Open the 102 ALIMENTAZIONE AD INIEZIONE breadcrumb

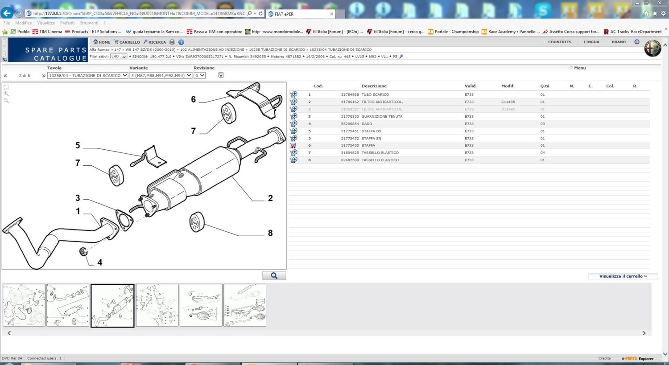[x=212, y=49]
